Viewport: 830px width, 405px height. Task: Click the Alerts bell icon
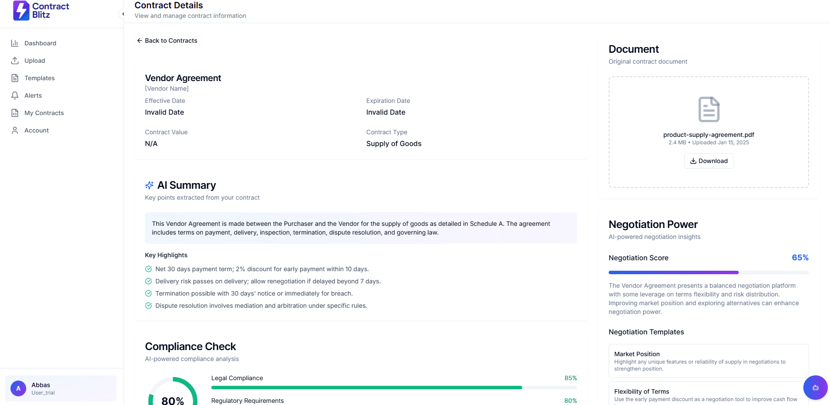15,95
